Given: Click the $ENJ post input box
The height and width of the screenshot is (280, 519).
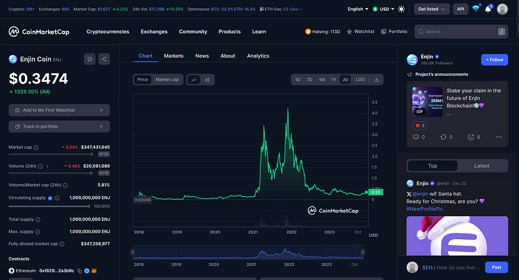Looking at the screenshot, I should [x=451, y=268].
